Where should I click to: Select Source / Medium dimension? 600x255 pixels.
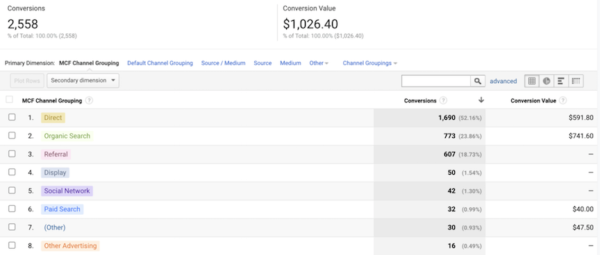[223, 63]
